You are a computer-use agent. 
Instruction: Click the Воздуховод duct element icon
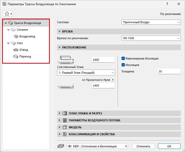tap(16, 36)
